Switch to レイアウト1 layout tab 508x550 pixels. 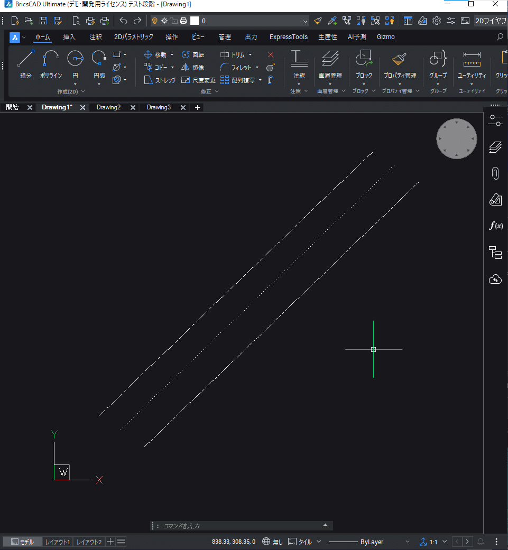[58, 542]
